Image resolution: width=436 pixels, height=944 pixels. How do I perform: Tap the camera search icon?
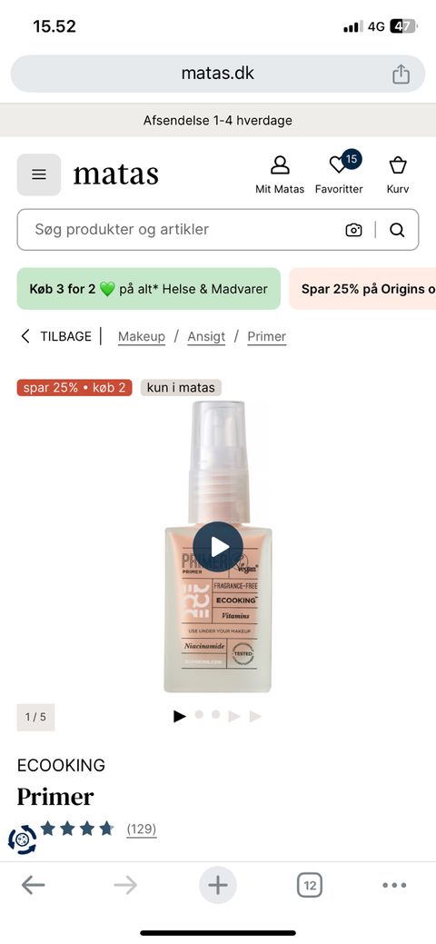[353, 230]
